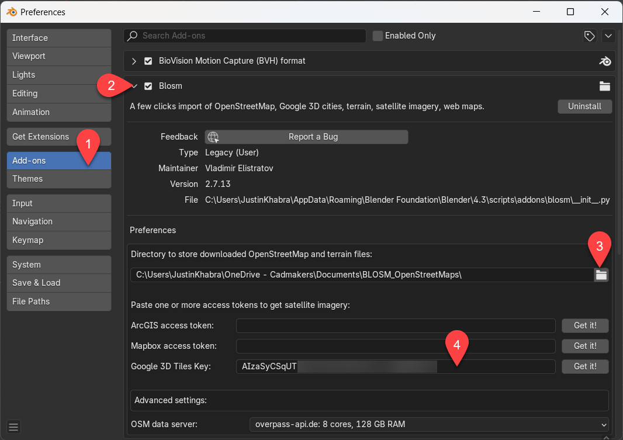Click the Report a Bug button
The width and height of the screenshot is (623, 440).
click(x=306, y=137)
